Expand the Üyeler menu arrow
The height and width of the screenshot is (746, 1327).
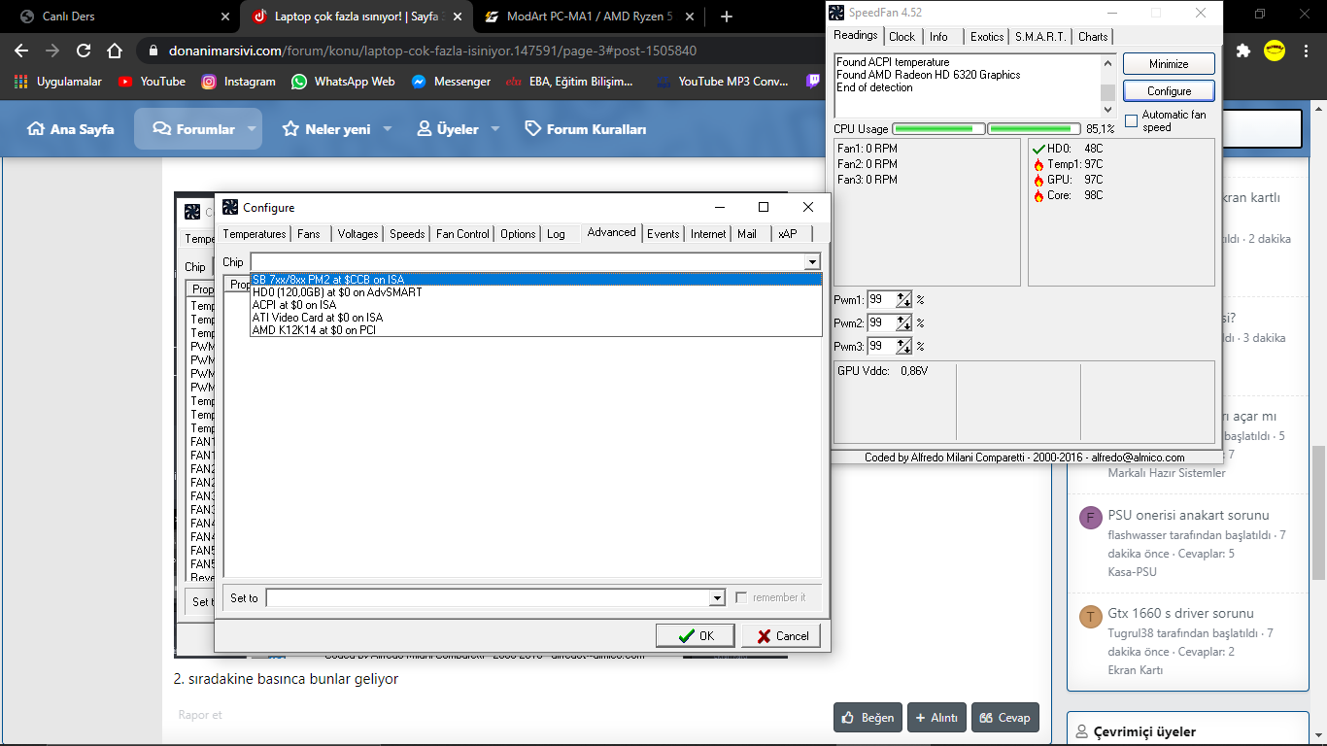click(x=495, y=129)
